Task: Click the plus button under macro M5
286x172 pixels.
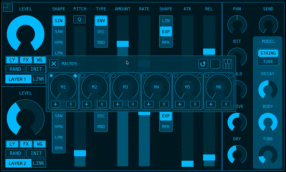Action: coord(180,104)
